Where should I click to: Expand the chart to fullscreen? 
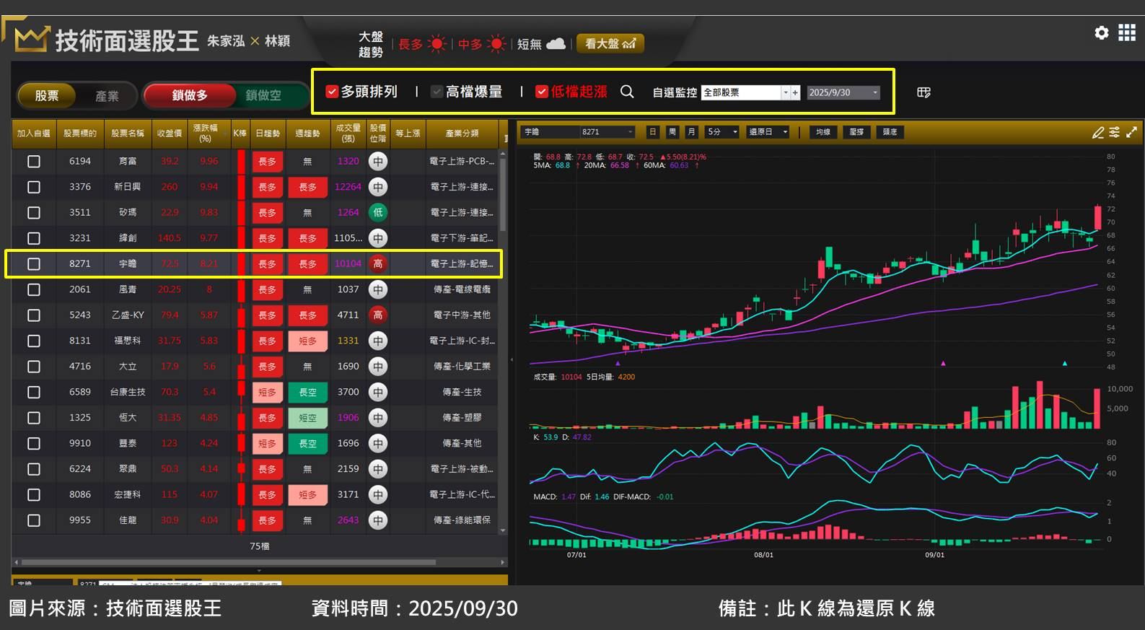(x=1131, y=132)
